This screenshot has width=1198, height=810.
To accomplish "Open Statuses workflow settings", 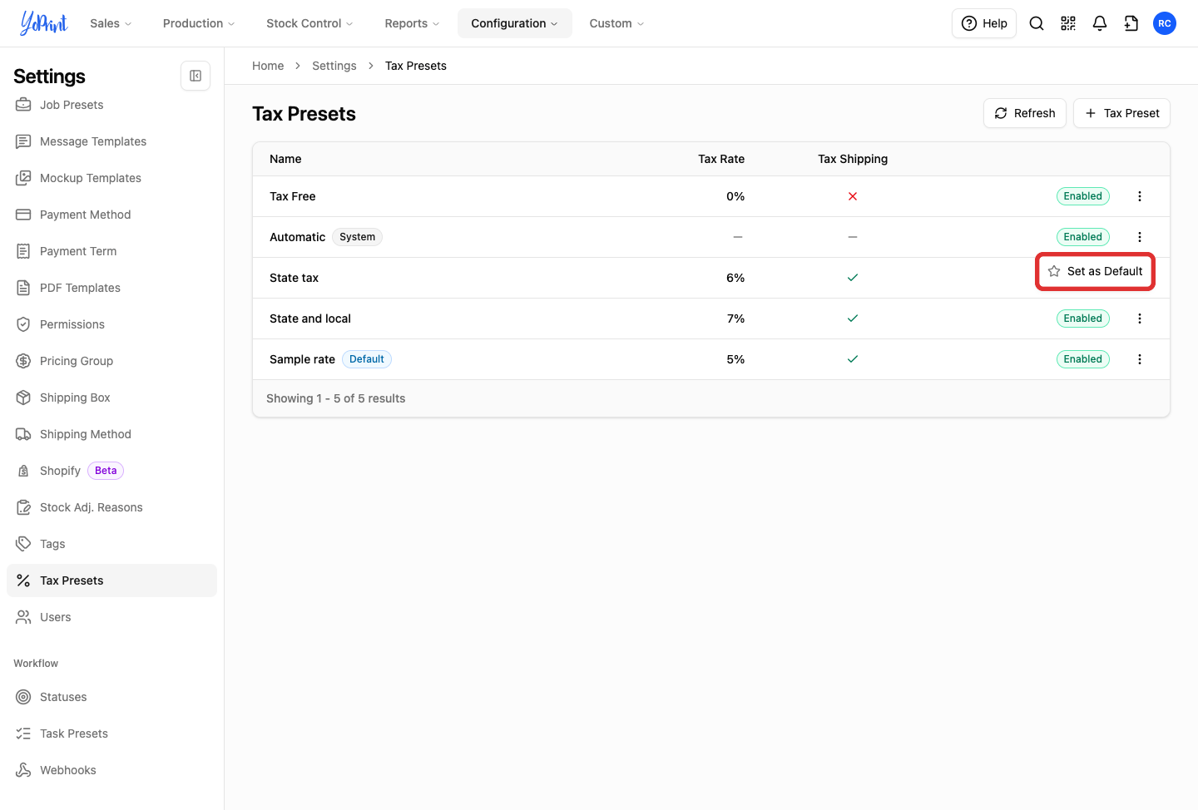I will pos(111,697).
